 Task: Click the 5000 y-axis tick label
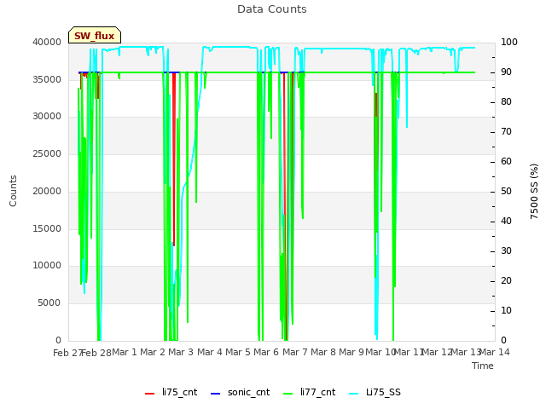pos(49,303)
